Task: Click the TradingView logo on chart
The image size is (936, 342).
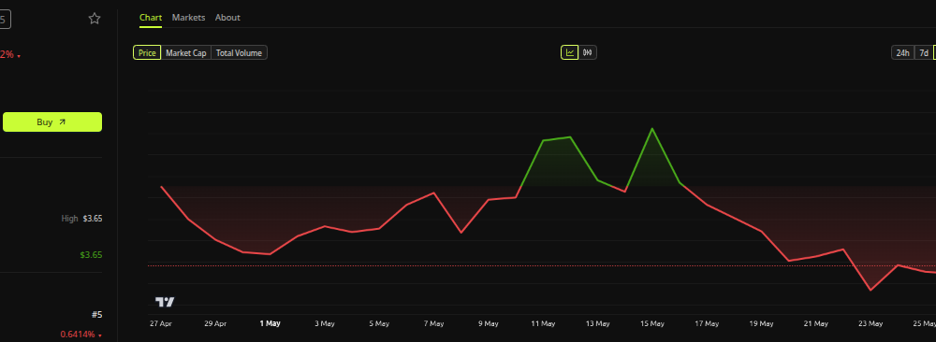Action: [165, 302]
